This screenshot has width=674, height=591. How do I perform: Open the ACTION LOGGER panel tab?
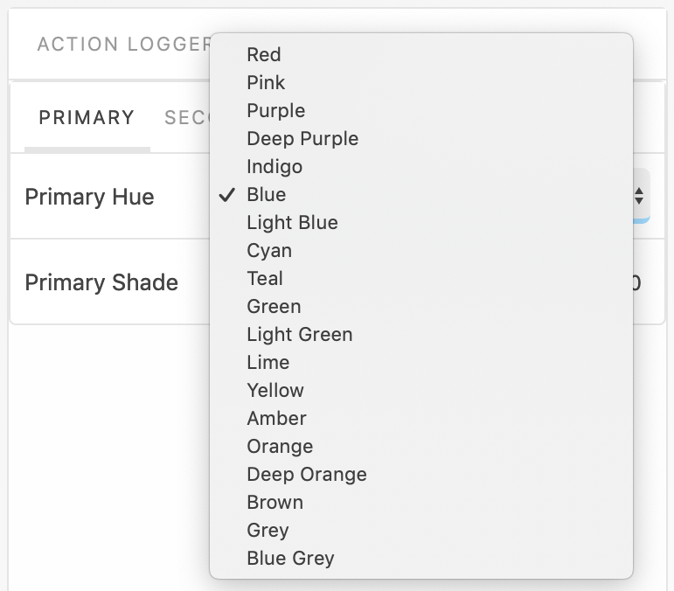point(122,45)
